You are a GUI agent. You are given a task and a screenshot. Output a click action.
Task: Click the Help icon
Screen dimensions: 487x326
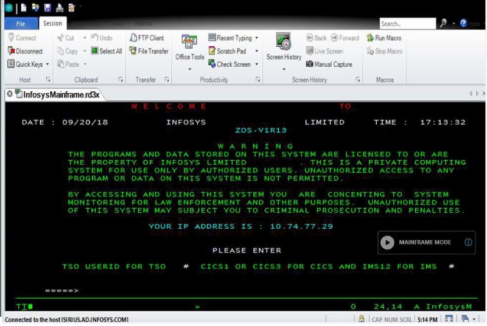point(464,23)
